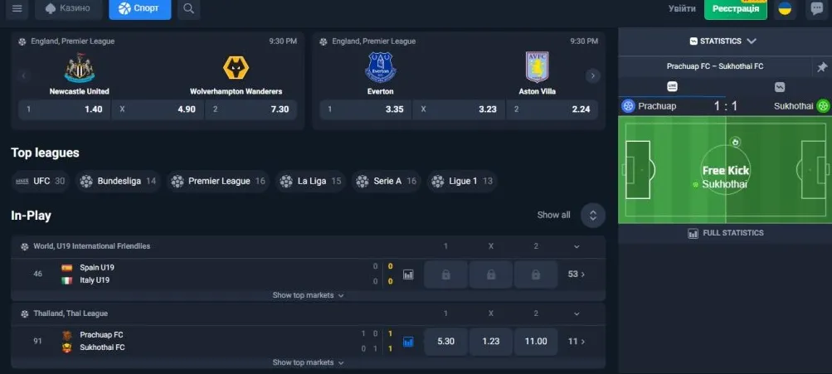Open the hamburger menu
The image size is (832, 374).
click(x=17, y=9)
